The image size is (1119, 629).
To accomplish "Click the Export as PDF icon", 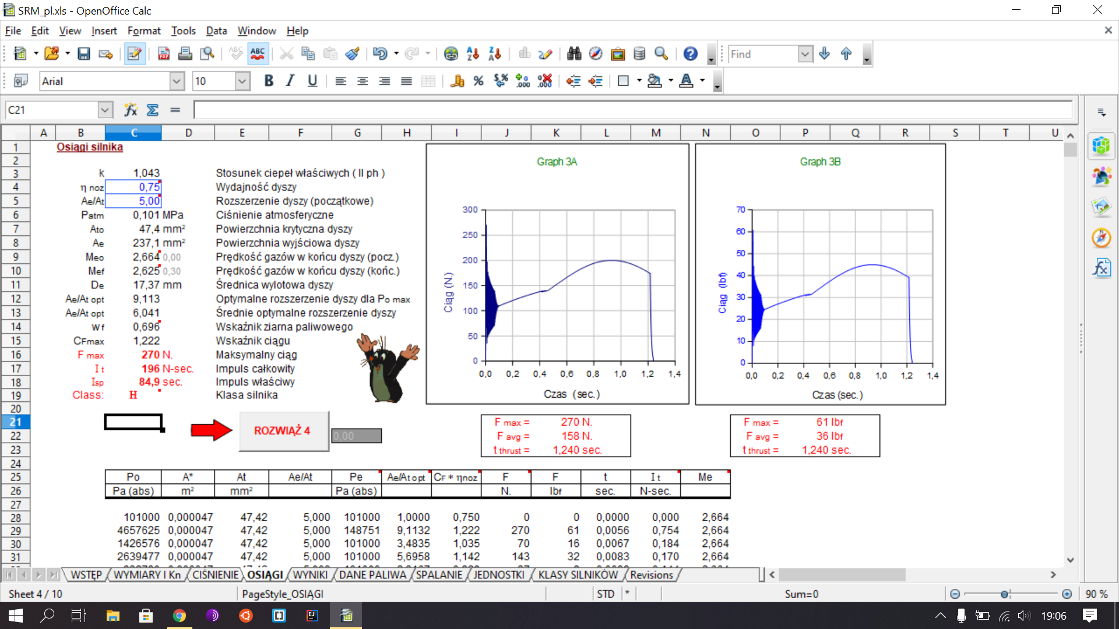I will point(164,54).
